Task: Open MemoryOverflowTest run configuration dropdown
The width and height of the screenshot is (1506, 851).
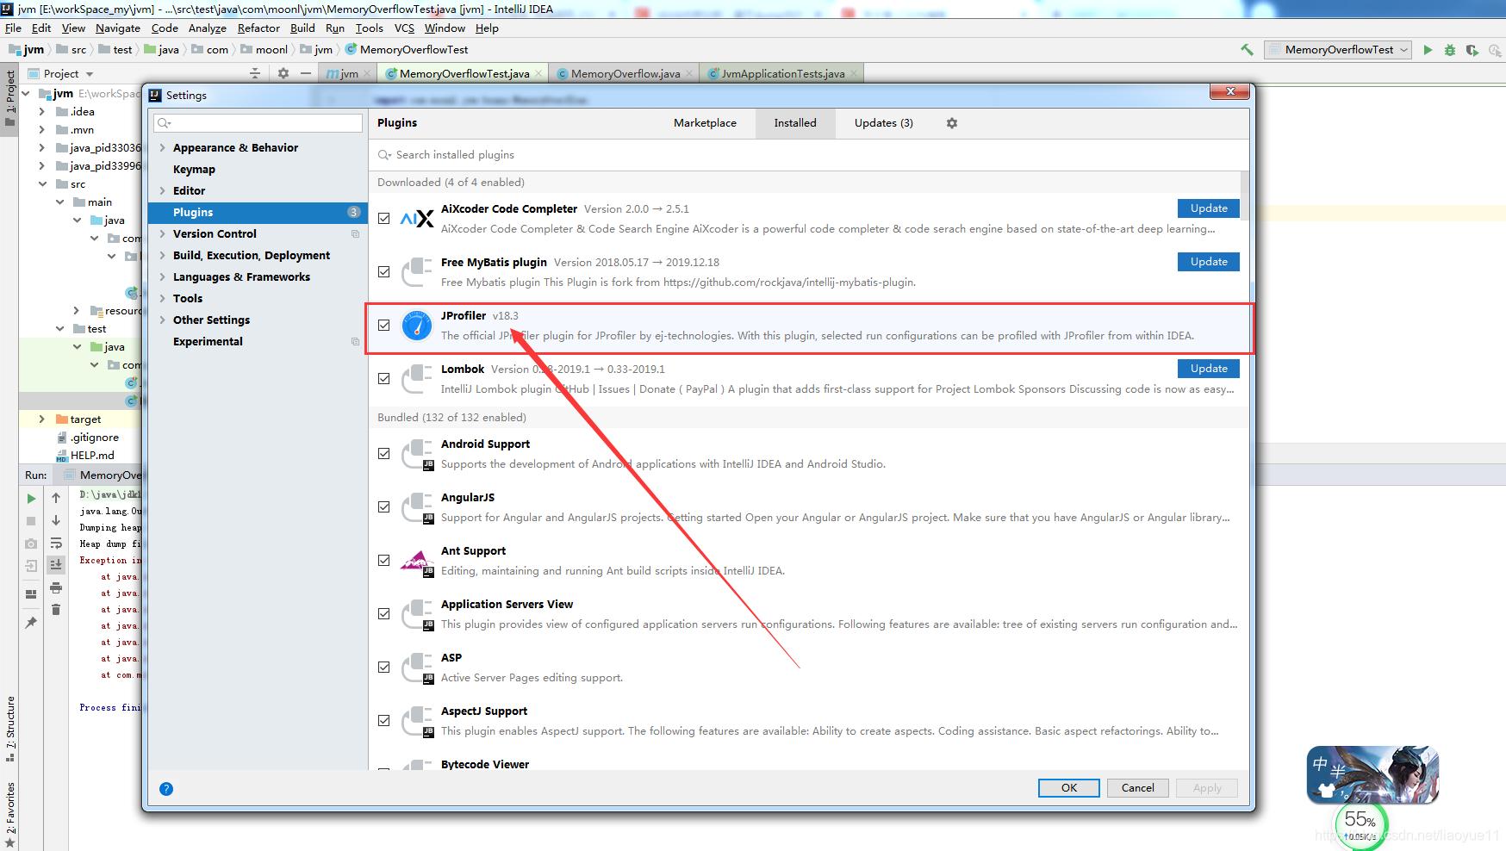Action: point(1338,50)
